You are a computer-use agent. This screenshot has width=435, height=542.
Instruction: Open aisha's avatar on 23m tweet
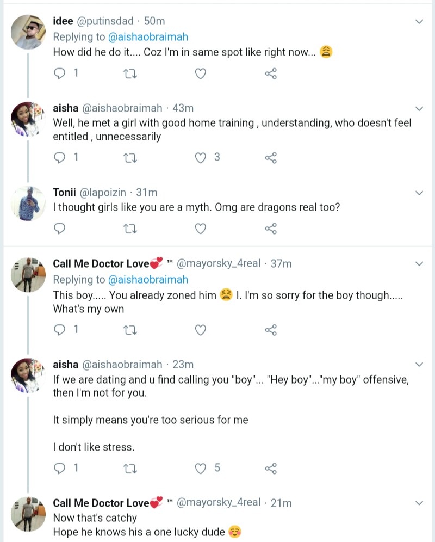pyautogui.click(x=27, y=374)
